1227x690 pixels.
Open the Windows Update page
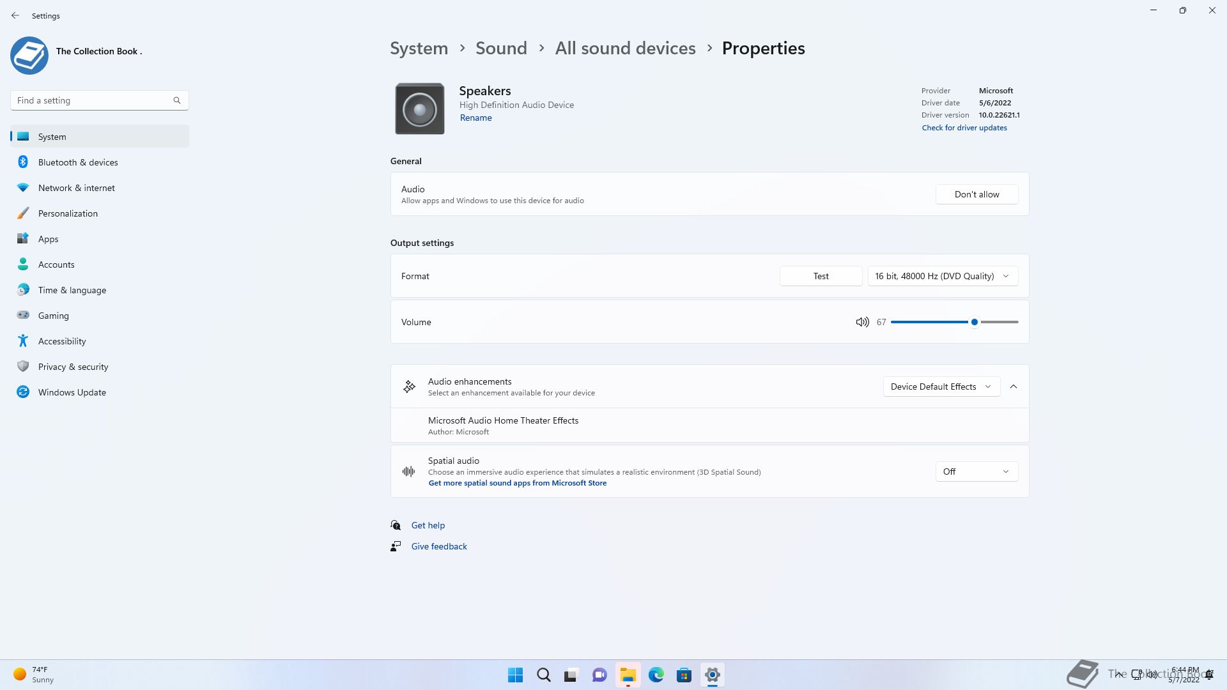pos(100,392)
